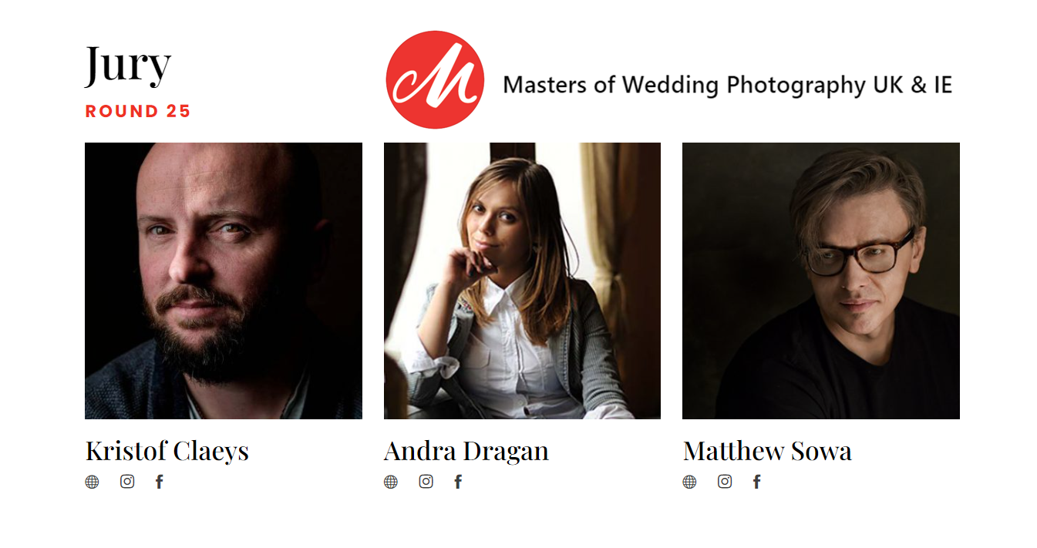Click the Jury heading
This screenshot has width=1037, height=548.
coord(128,65)
